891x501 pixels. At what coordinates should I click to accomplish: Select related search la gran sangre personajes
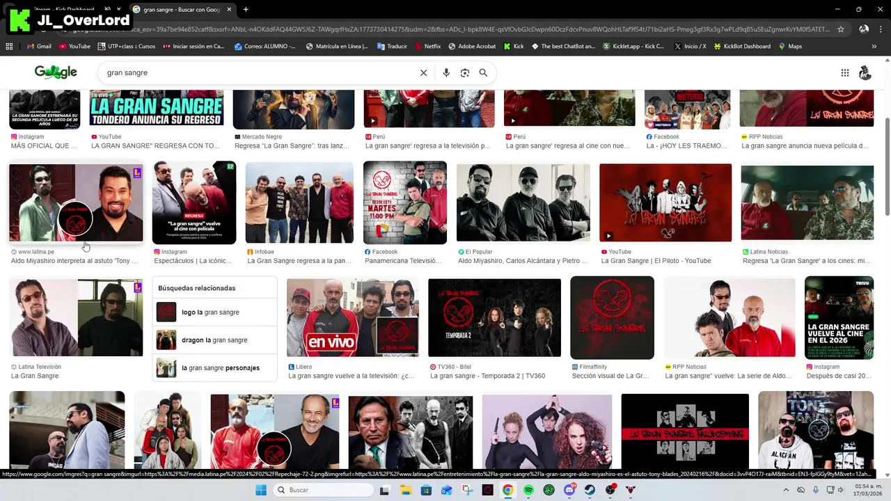tap(214, 368)
